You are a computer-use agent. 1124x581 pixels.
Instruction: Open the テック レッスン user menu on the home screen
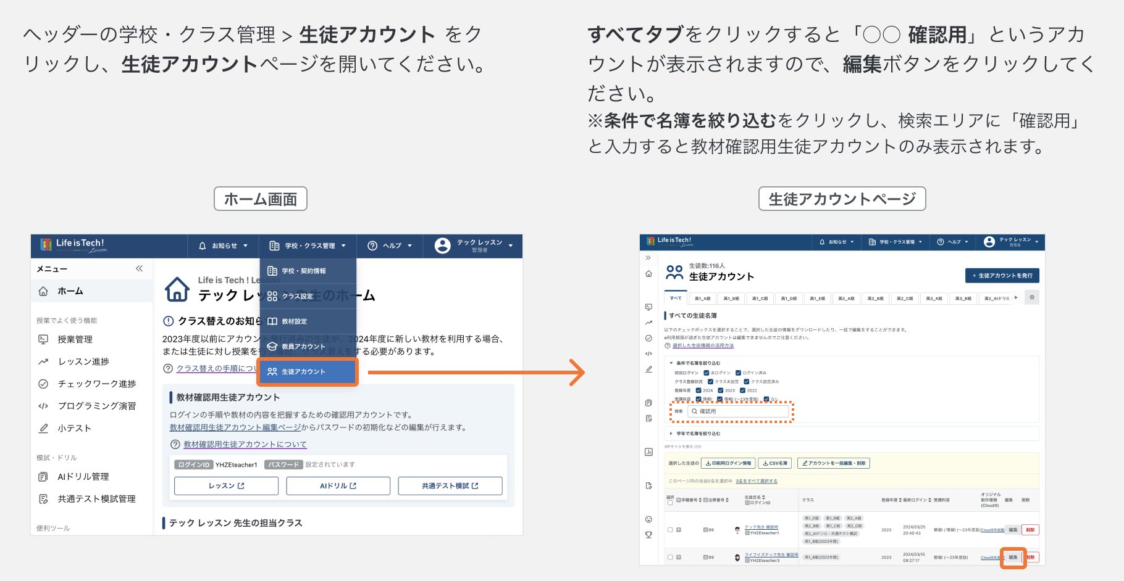tap(474, 245)
